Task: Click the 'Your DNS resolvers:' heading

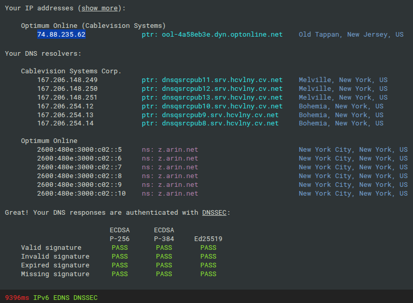Action: (x=43, y=54)
